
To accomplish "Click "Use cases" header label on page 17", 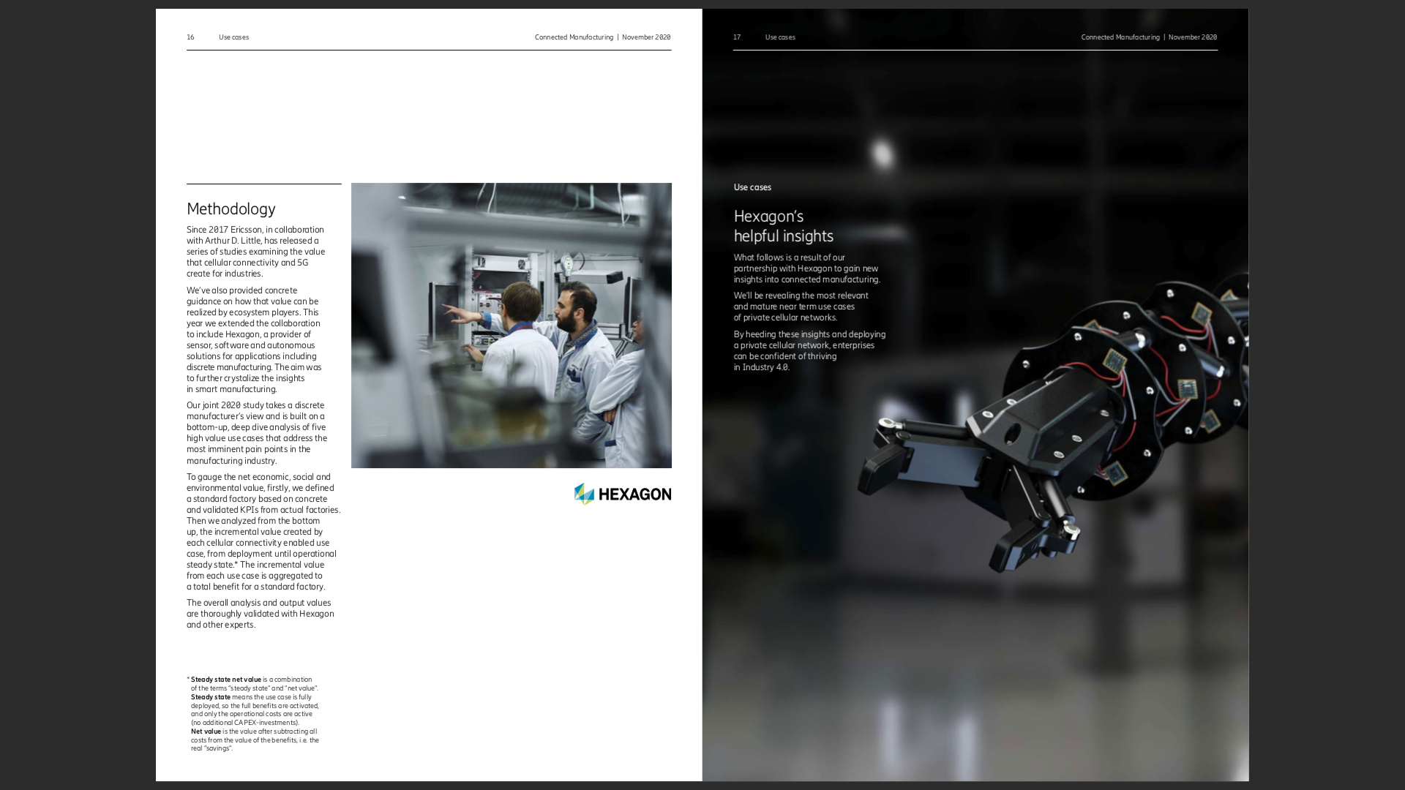I will (780, 37).
